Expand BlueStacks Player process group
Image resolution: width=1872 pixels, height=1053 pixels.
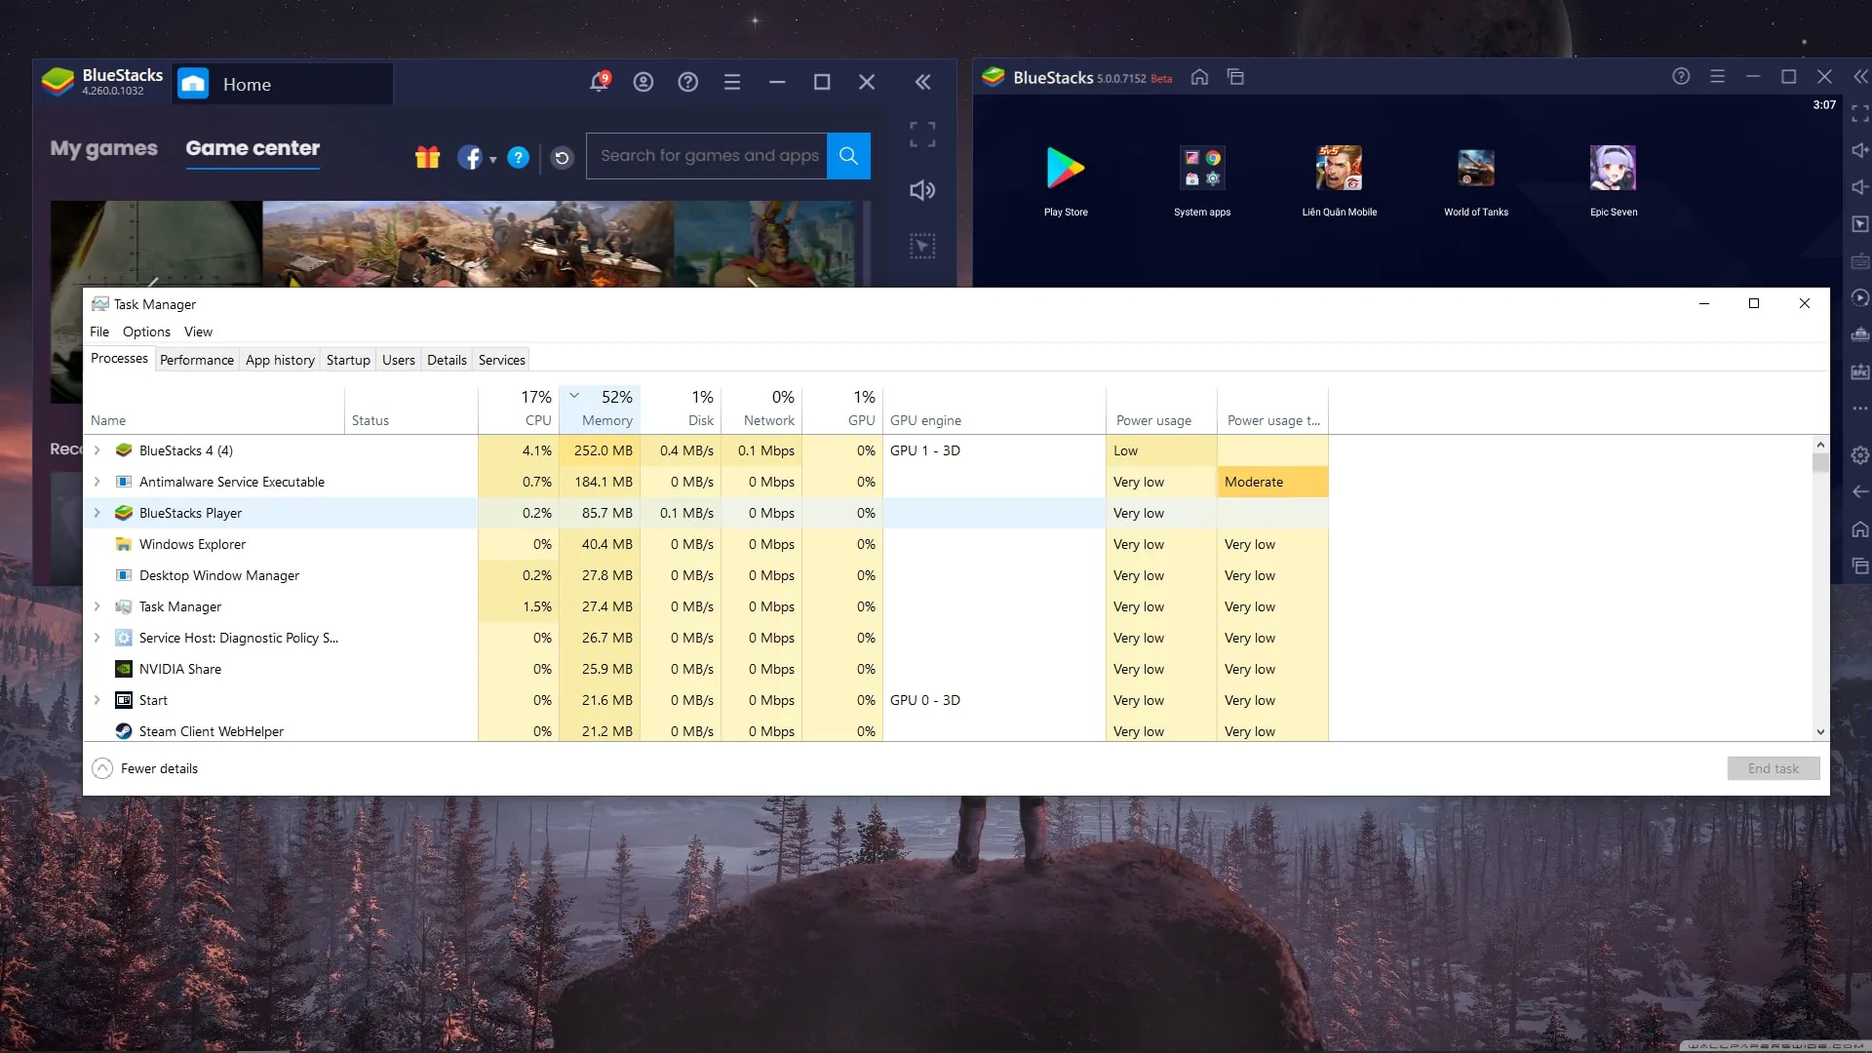click(97, 513)
